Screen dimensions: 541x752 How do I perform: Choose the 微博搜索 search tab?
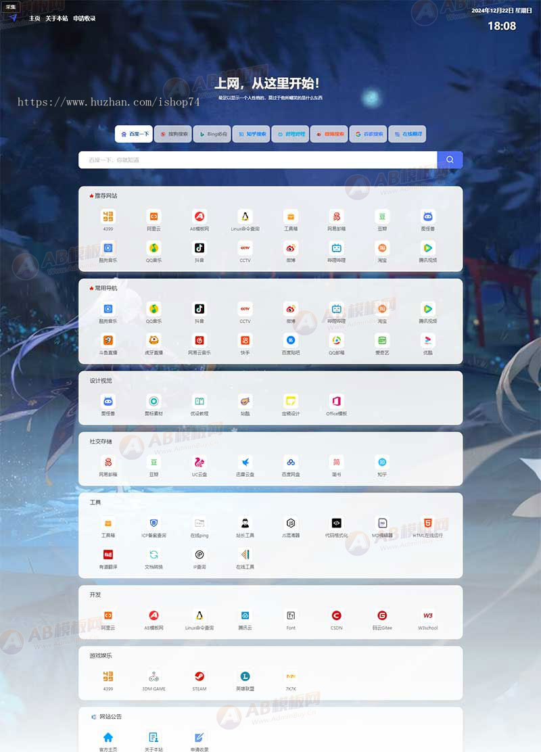(329, 135)
